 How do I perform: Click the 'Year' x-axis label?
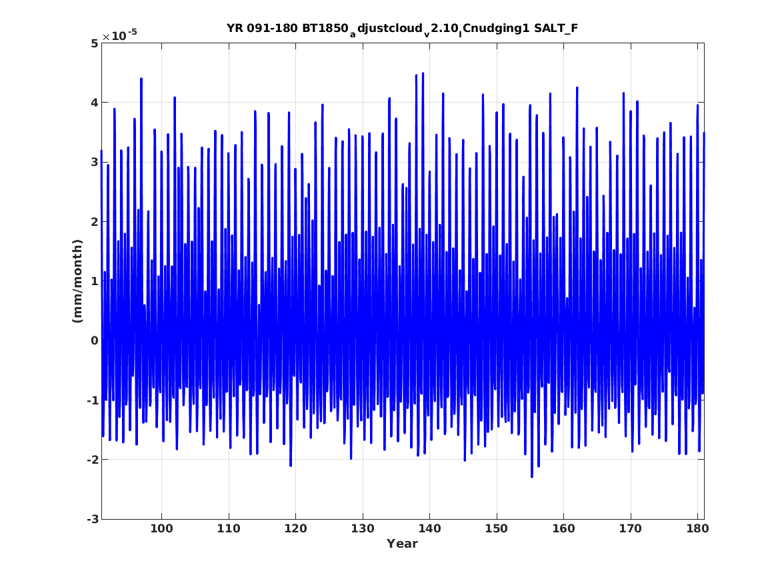402,544
